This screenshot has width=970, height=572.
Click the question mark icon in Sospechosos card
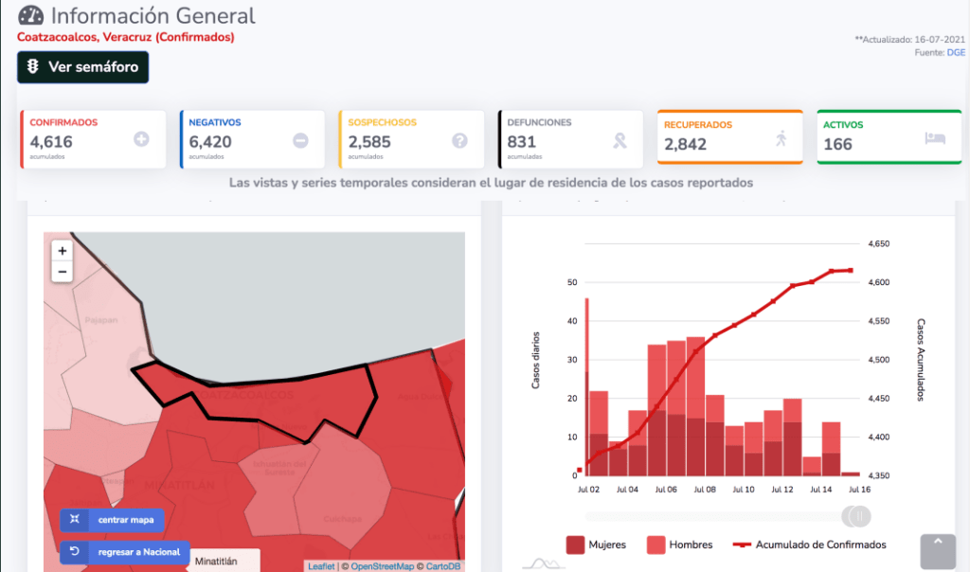point(459,140)
